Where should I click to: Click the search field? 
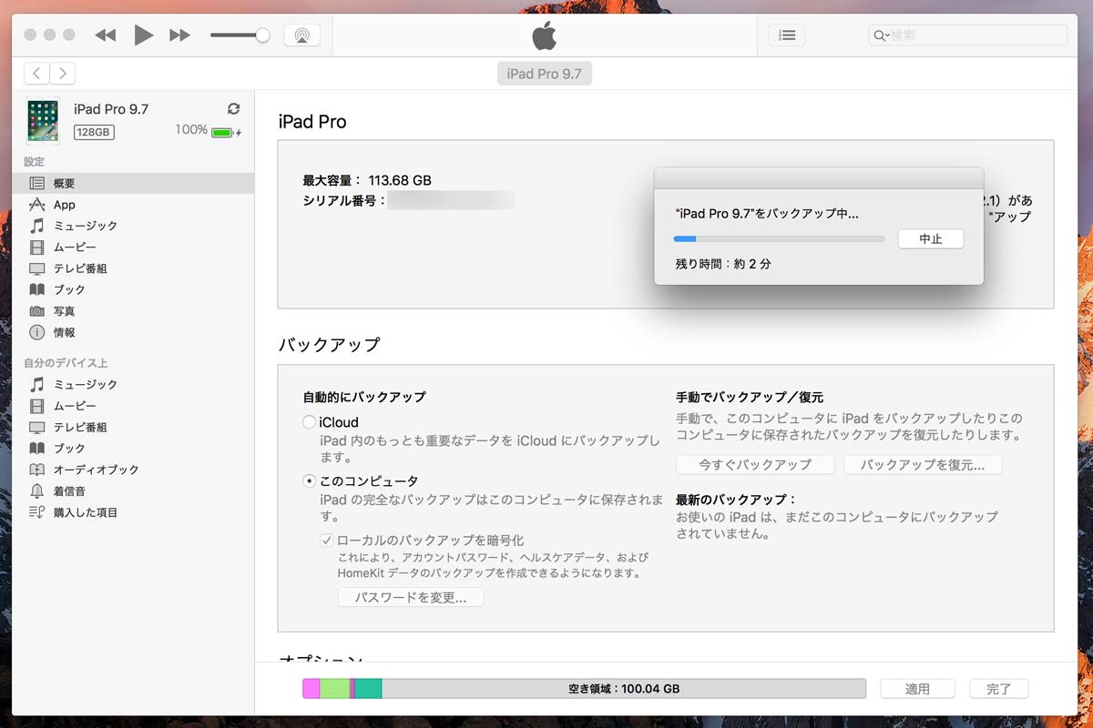967,35
